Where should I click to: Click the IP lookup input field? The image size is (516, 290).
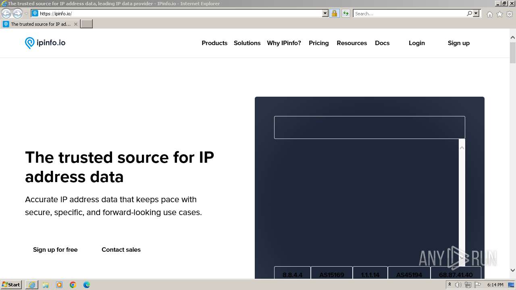coord(370,127)
